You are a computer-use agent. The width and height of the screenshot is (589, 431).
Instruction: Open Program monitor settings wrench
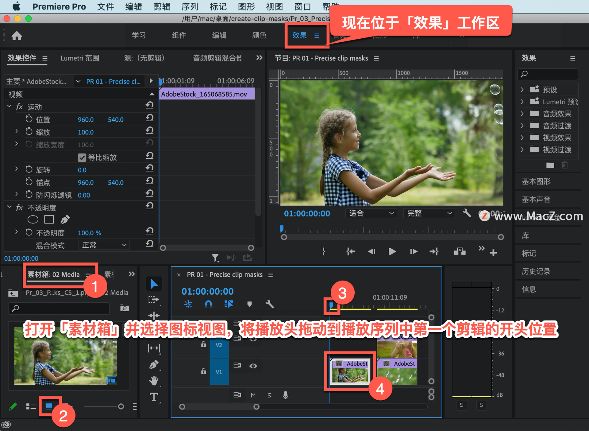click(x=467, y=213)
